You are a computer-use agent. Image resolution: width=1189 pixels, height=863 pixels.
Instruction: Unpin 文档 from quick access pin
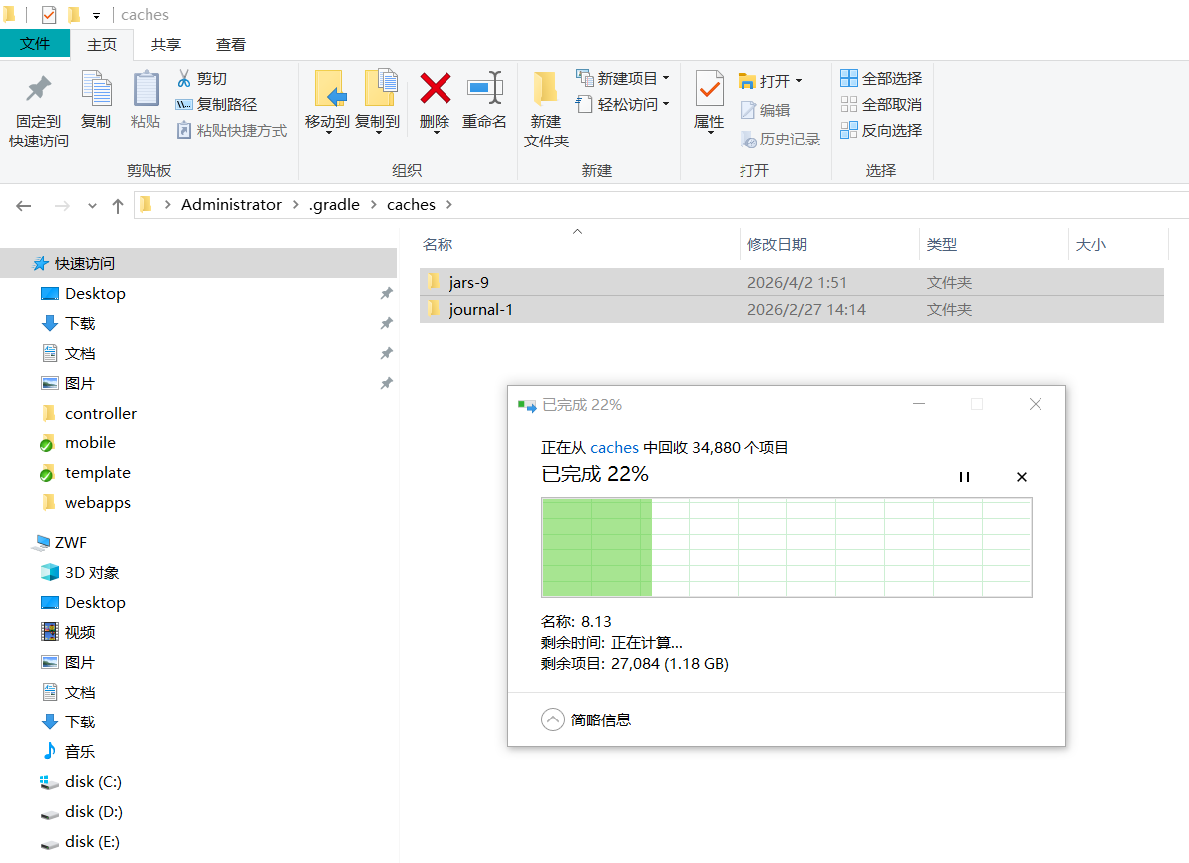(386, 354)
